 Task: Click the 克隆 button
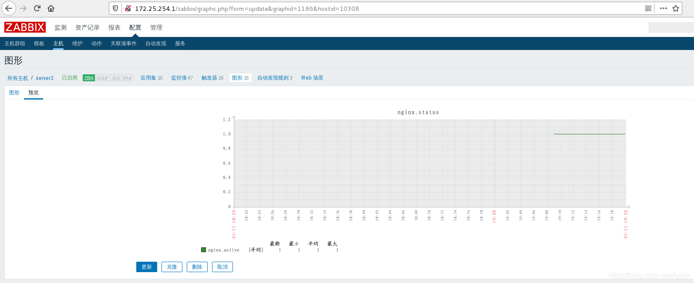click(172, 267)
